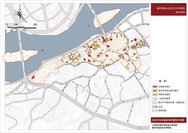Click the 规划范围 dashed boundary legend symbol
Viewport: 188px width, 133px height.
click(x=155, y=111)
